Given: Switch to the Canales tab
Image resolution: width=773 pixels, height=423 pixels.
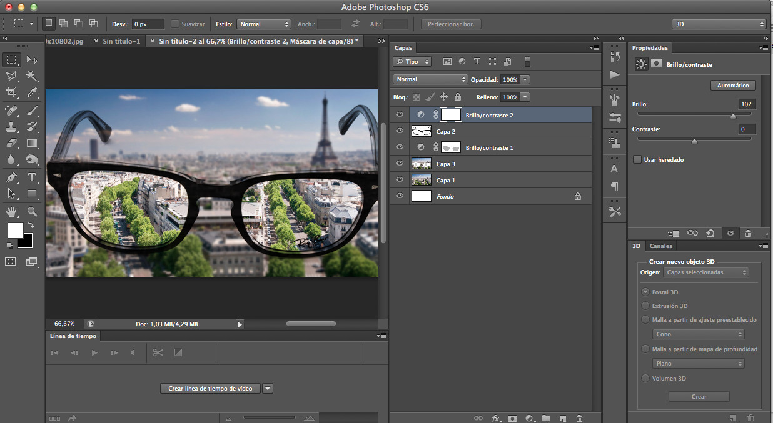Looking at the screenshot, I should (x=660, y=246).
